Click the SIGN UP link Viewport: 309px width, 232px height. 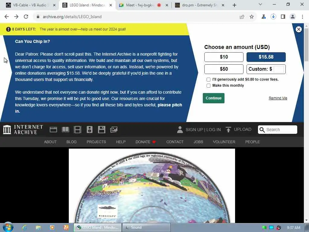pos(194,130)
